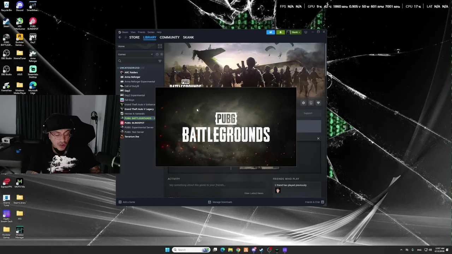The width and height of the screenshot is (452, 254).
Task: Open ExpressVPN desktop shortcut
Action: pos(6,183)
